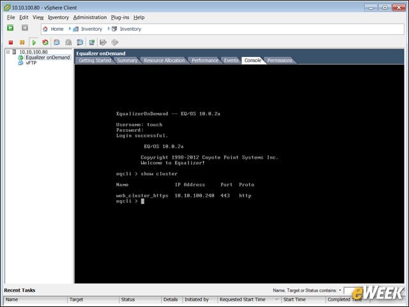Click the vFTP VM icon
Image resolution: width=409 pixels, height=307 pixels.
pyautogui.click(x=20, y=63)
